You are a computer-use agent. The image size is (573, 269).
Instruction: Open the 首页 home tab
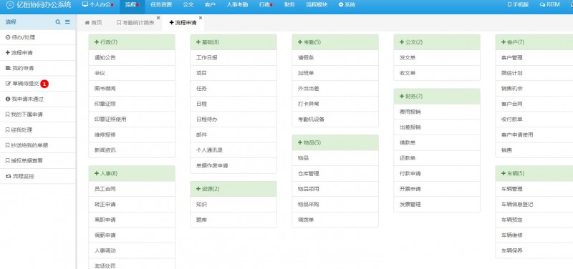[93, 23]
